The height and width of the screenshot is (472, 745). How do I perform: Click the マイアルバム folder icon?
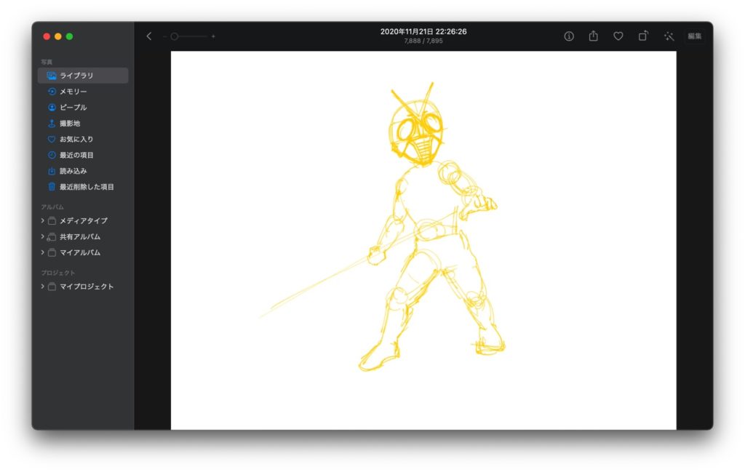click(52, 252)
